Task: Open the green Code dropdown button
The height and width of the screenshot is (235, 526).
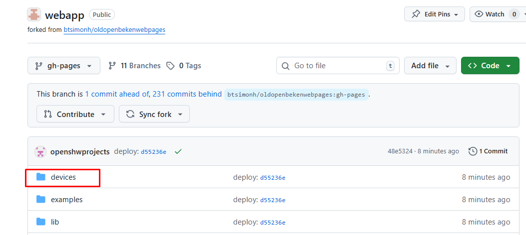Action: point(490,66)
